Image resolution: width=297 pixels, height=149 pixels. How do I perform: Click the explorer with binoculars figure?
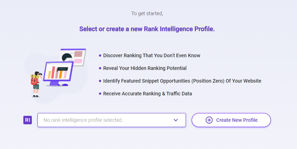tap(36, 84)
